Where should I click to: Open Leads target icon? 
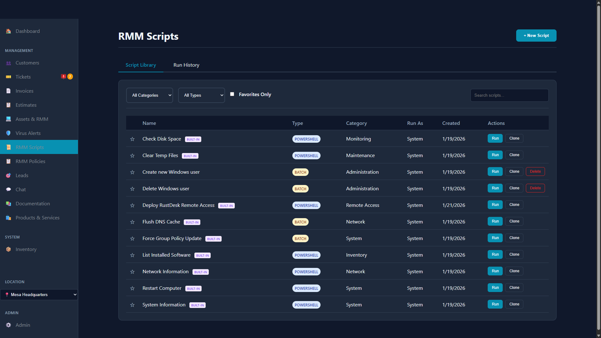(x=8, y=175)
